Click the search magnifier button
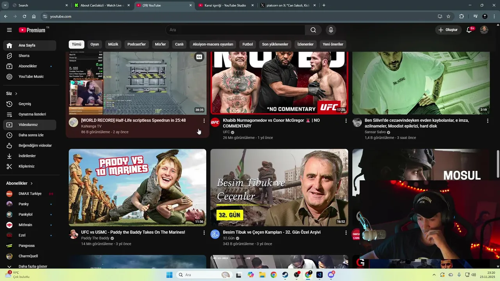Viewport: 500px width, 281px height. tap(313, 30)
